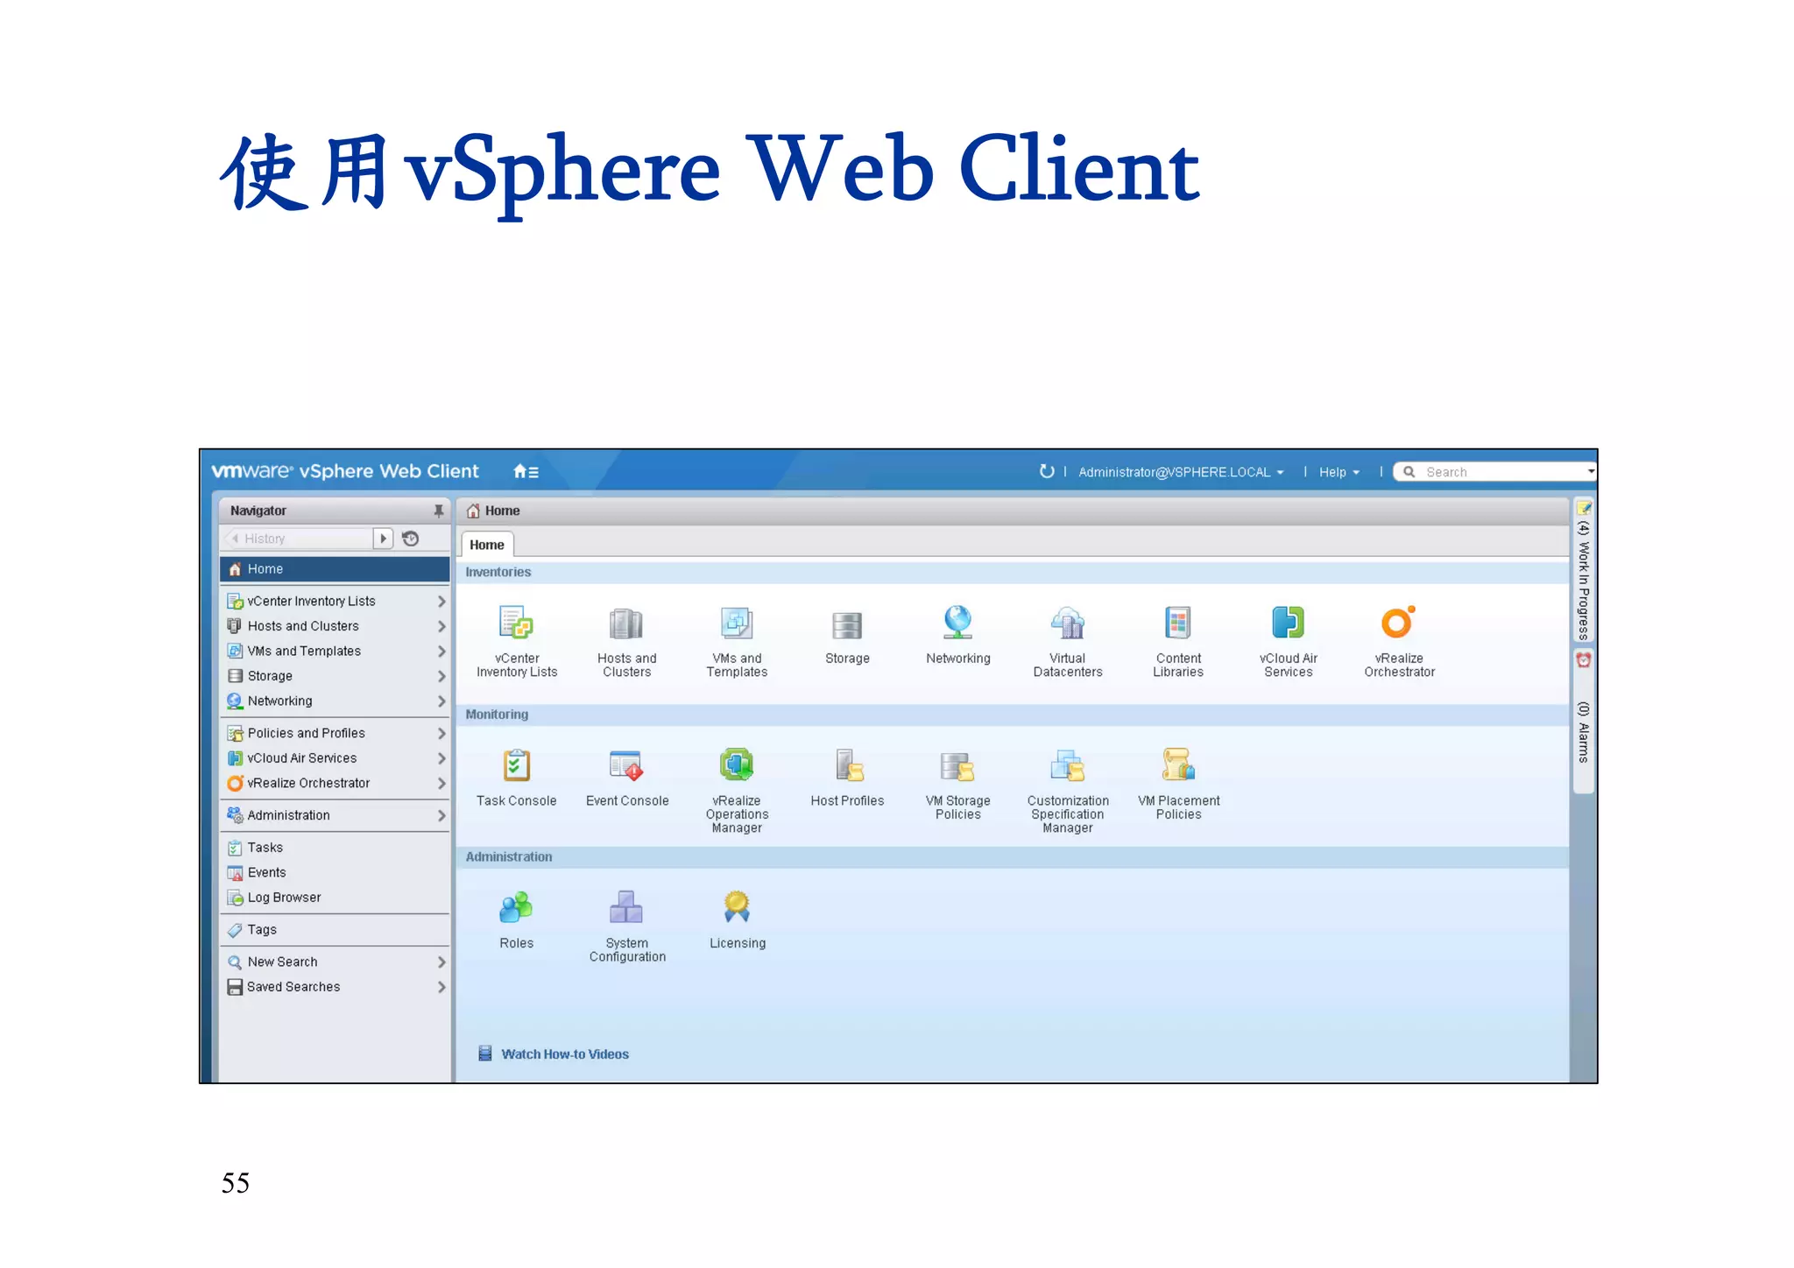1794x1268 pixels.
Task: Pin the Navigator panel
Action: tap(438, 511)
